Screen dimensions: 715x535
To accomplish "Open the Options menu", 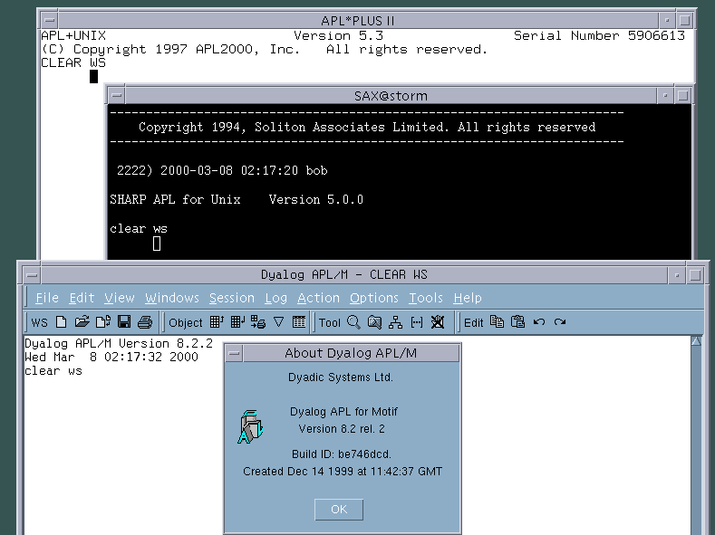I will point(374,298).
